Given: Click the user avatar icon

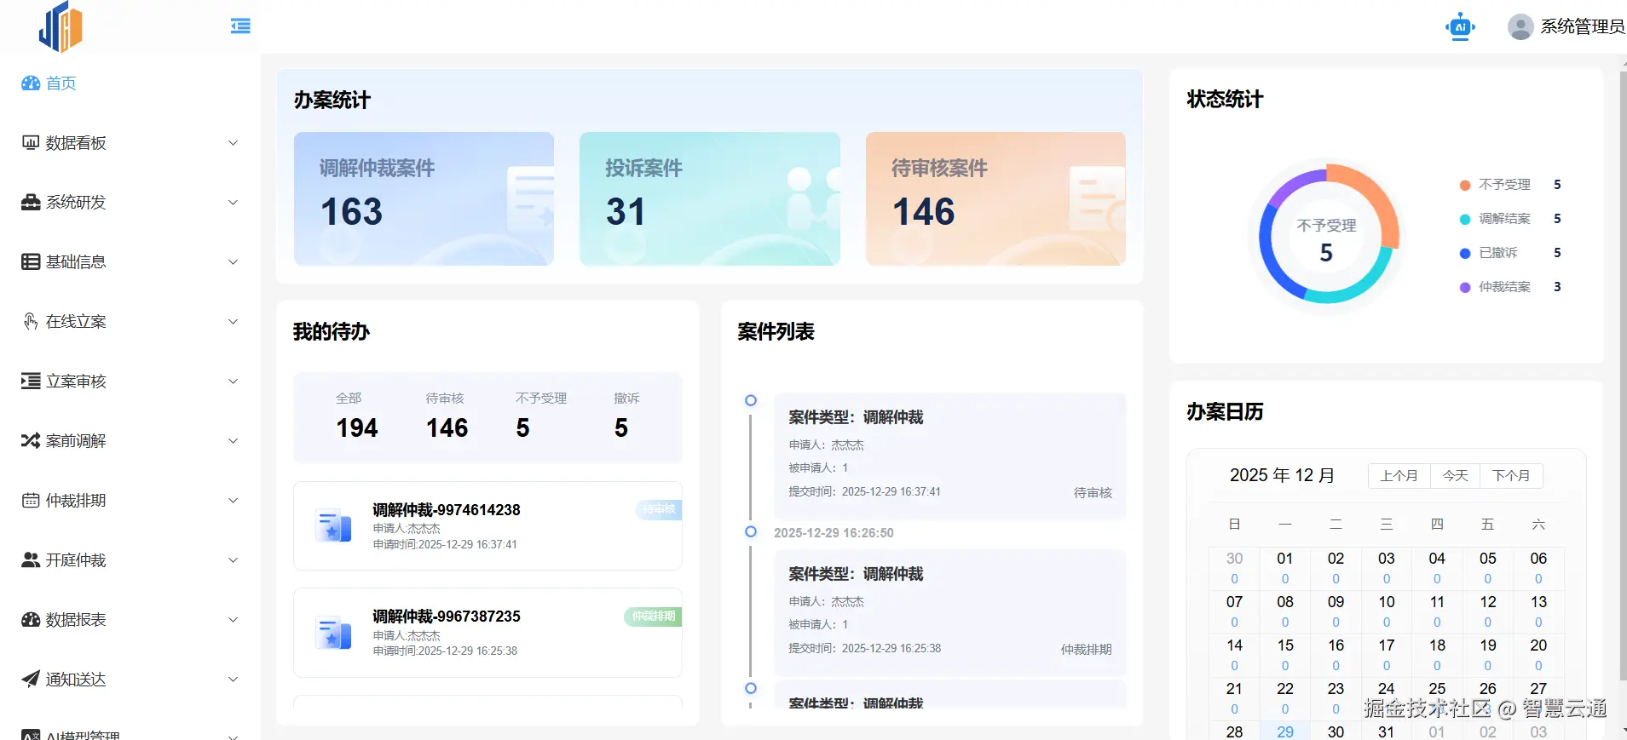Looking at the screenshot, I should tap(1520, 26).
